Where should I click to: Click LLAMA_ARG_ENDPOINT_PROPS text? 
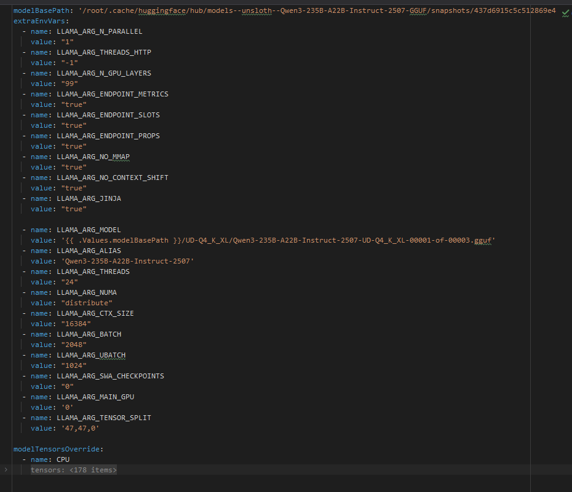click(x=108, y=136)
